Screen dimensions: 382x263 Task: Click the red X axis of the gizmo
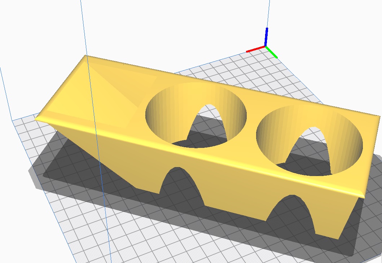[x=255, y=49]
